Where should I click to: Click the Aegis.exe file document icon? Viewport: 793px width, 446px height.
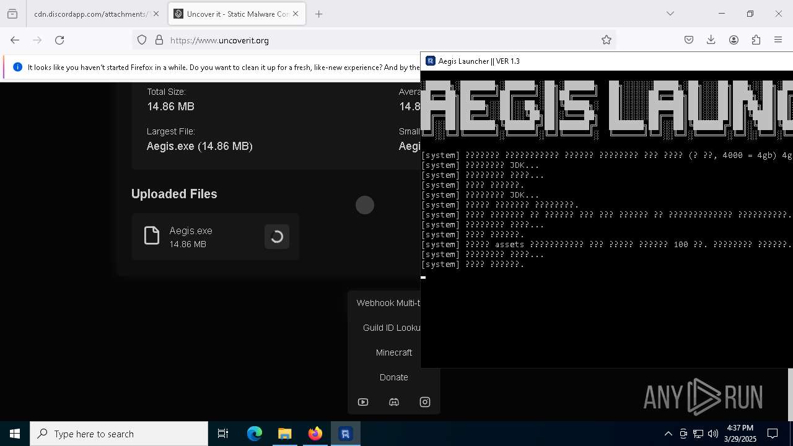point(152,236)
